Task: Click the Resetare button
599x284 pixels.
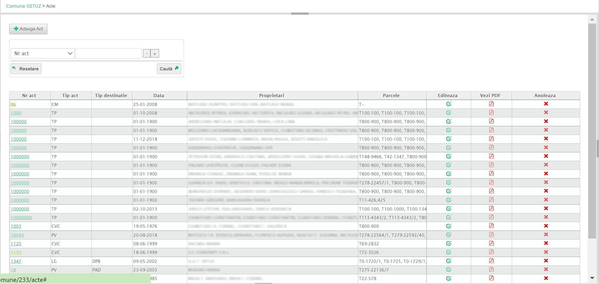Action: coord(26,69)
